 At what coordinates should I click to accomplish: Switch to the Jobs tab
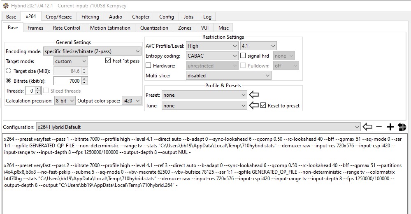coord(188,17)
